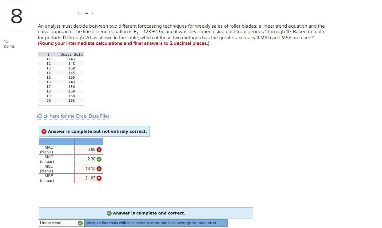Image resolution: width=382 pixels, height=228 pixels.
Task: Click the green check icon in 'complete and correct' banner
Action: coord(109,213)
